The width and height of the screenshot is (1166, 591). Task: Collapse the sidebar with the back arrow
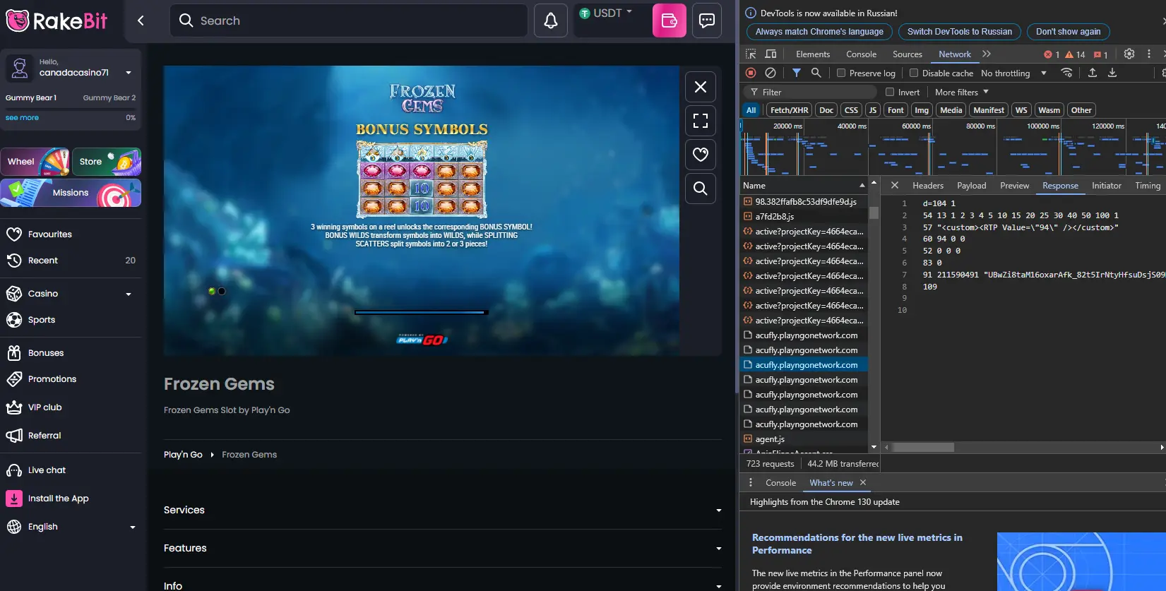(x=141, y=20)
